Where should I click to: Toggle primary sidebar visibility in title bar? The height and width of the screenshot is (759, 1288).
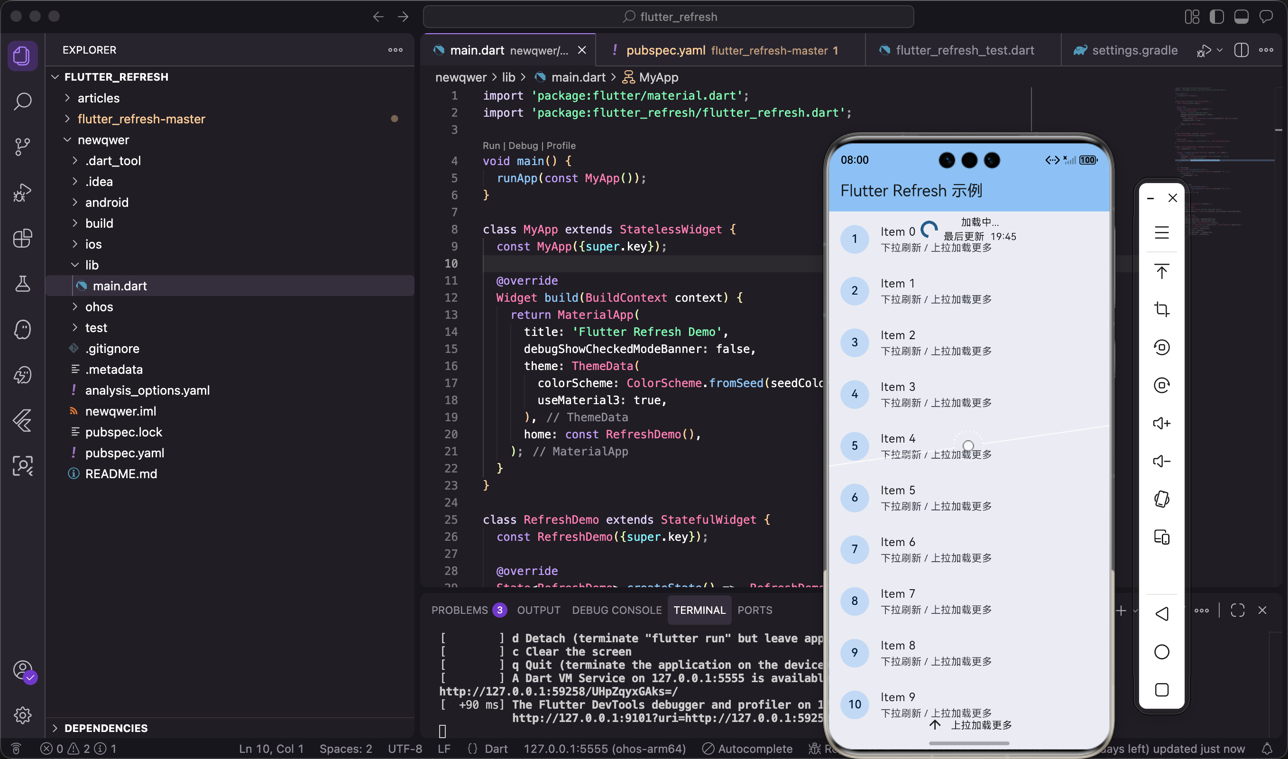[x=1216, y=17]
